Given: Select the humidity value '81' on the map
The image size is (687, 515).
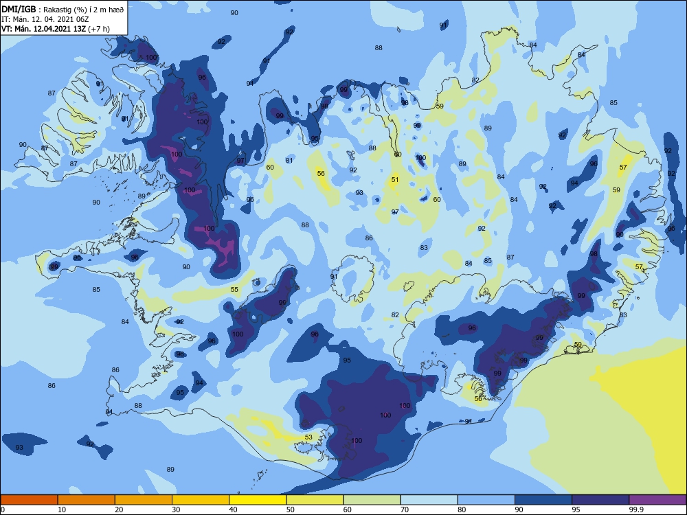Looking at the screenshot, I should pos(289,160).
